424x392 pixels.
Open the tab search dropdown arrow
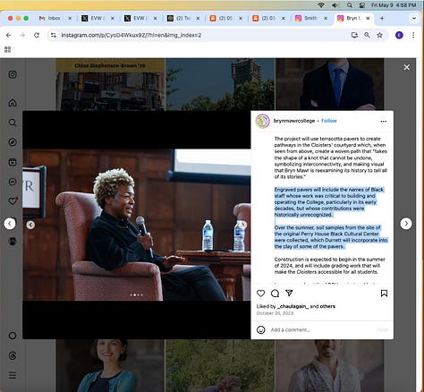click(x=414, y=18)
